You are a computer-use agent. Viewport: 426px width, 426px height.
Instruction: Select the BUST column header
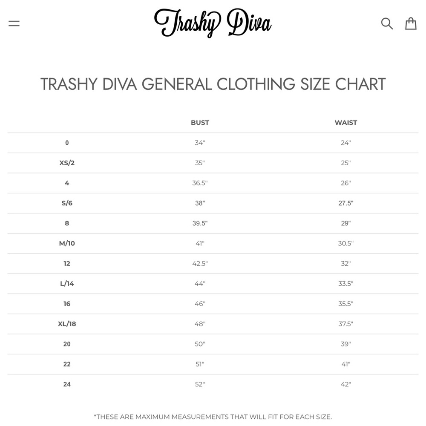(x=200, y=123)
